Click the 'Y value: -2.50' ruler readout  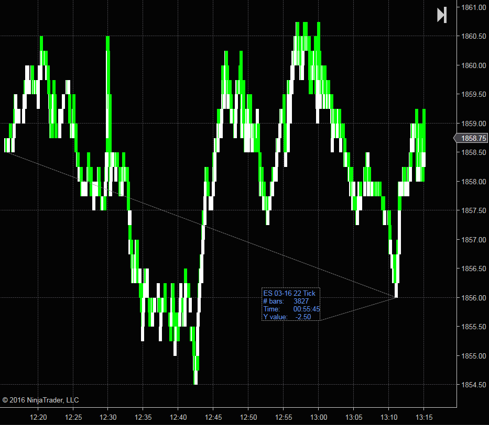tap(287, 317)
